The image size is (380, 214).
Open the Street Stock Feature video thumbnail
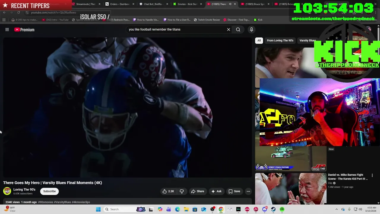pos(291,159)
